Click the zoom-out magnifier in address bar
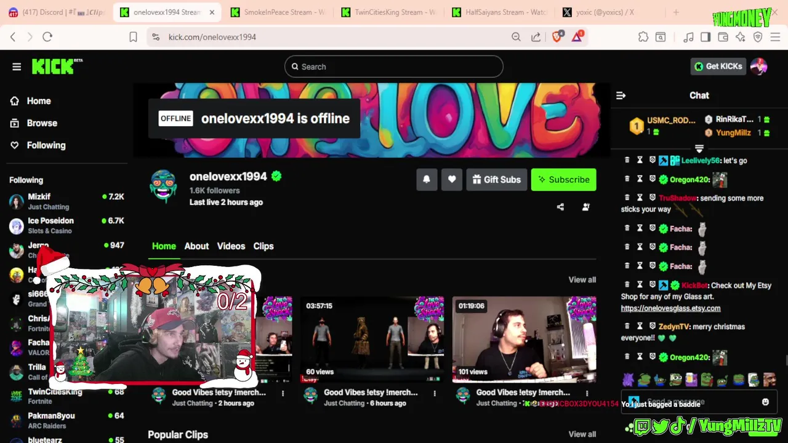Screen dimensions: 788x443 pos(516,37)
